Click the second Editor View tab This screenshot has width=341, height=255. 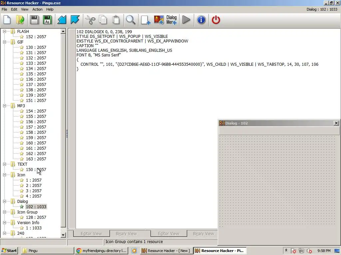point(169,233)
